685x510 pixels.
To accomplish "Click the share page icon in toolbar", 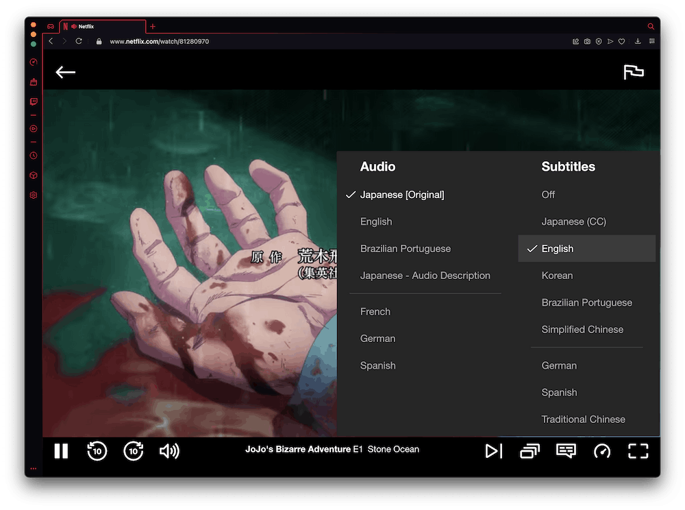I will click(x=576, y=42).
